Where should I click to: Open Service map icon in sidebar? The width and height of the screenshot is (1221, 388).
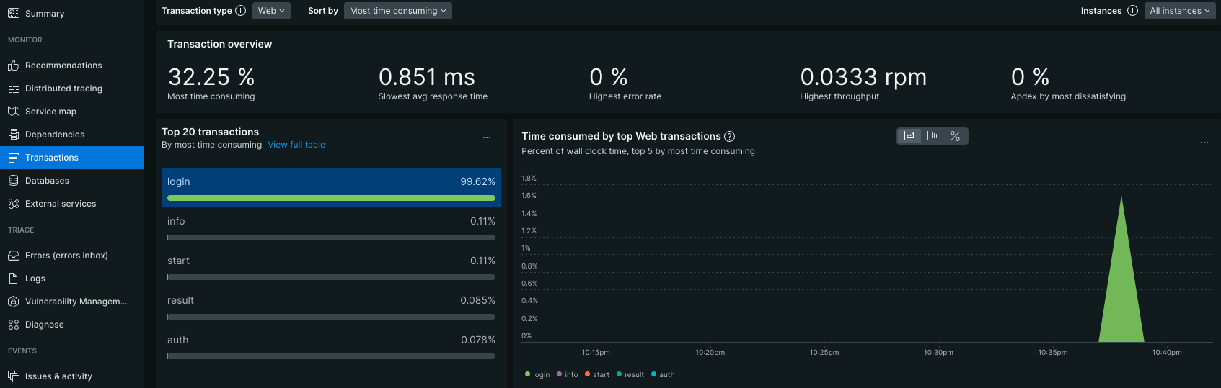[x=13, y=112]
